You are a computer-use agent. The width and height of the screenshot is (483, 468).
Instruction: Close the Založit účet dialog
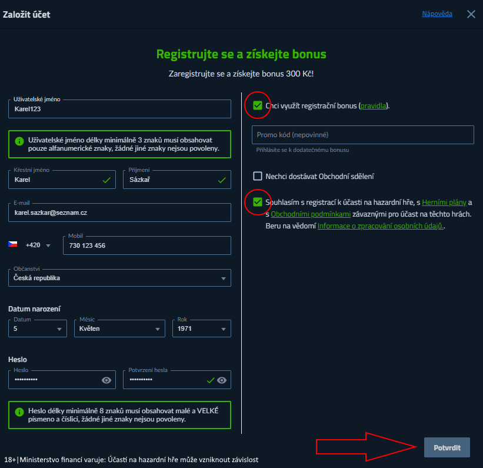pyautogui.click(x=471, y=14)
